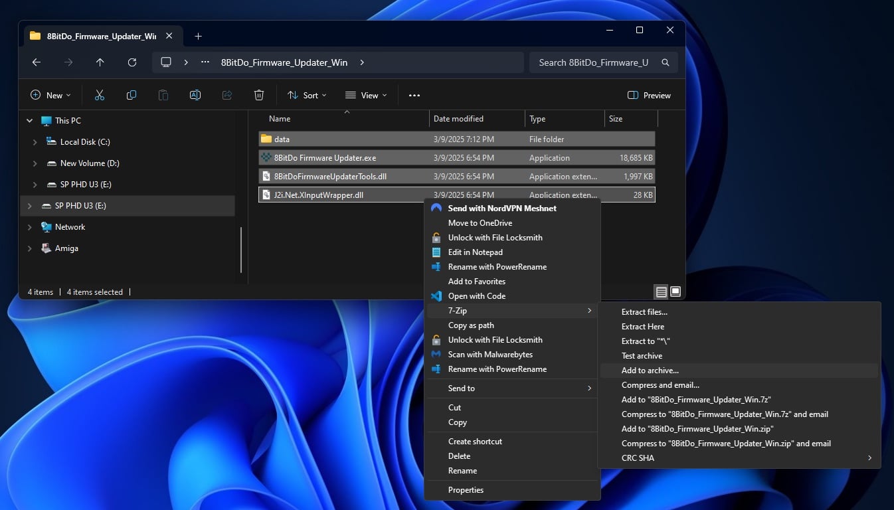Click the breadcrumb overflow ellipsis
The height and width of the screenshot is (510, 894).
(x=204, y=62)
